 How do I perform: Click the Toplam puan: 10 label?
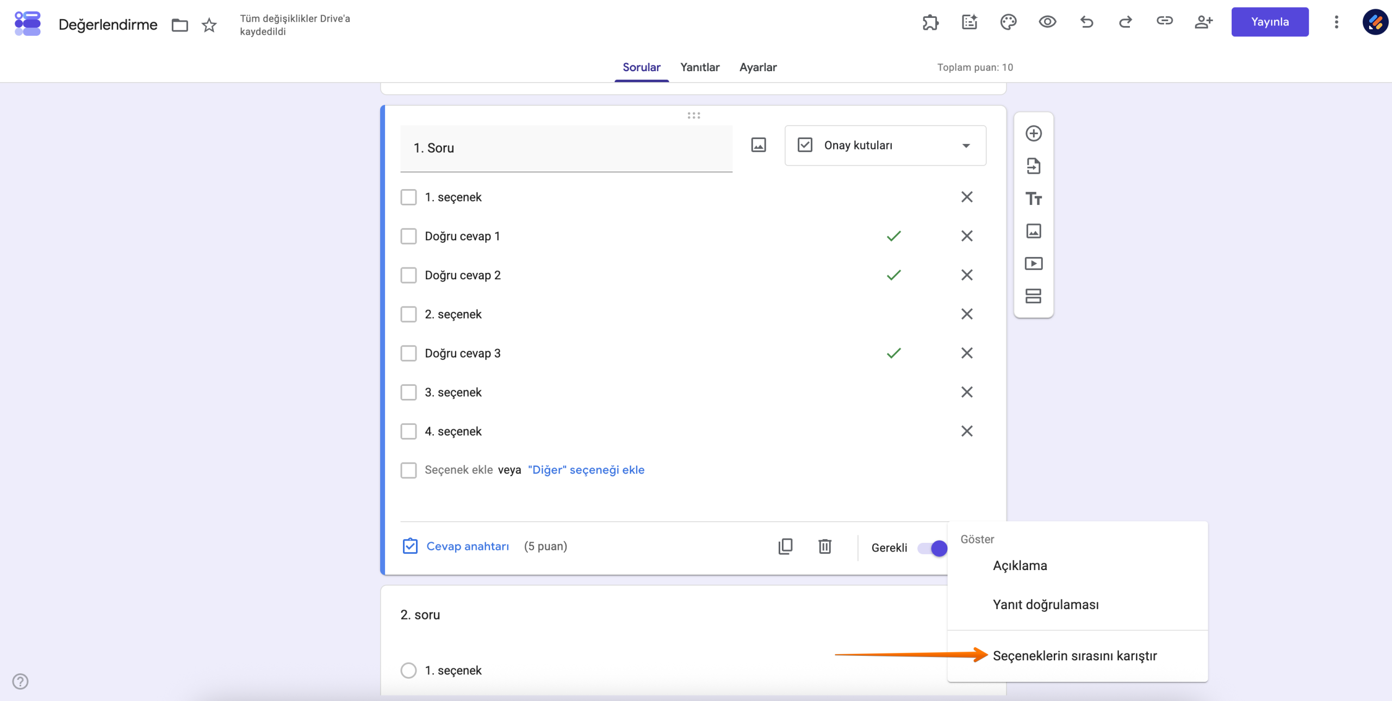click(975, 67)
